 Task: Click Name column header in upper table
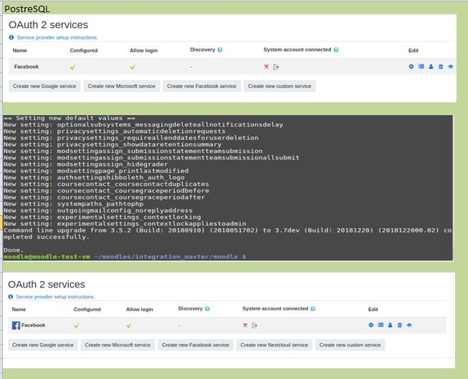click(19, 50)
